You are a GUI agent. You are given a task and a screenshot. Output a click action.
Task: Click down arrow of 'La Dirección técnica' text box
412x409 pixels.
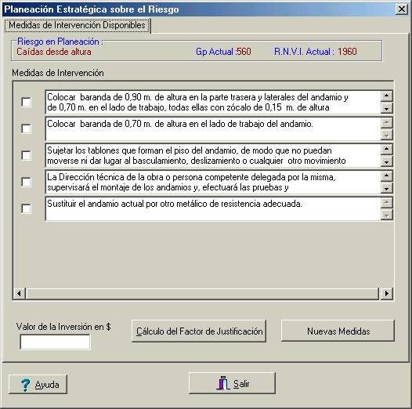(x=386, y=188)
